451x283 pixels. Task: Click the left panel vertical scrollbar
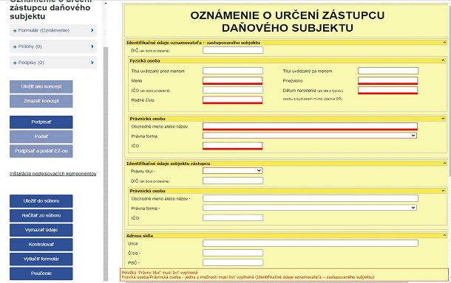(106, 164)
